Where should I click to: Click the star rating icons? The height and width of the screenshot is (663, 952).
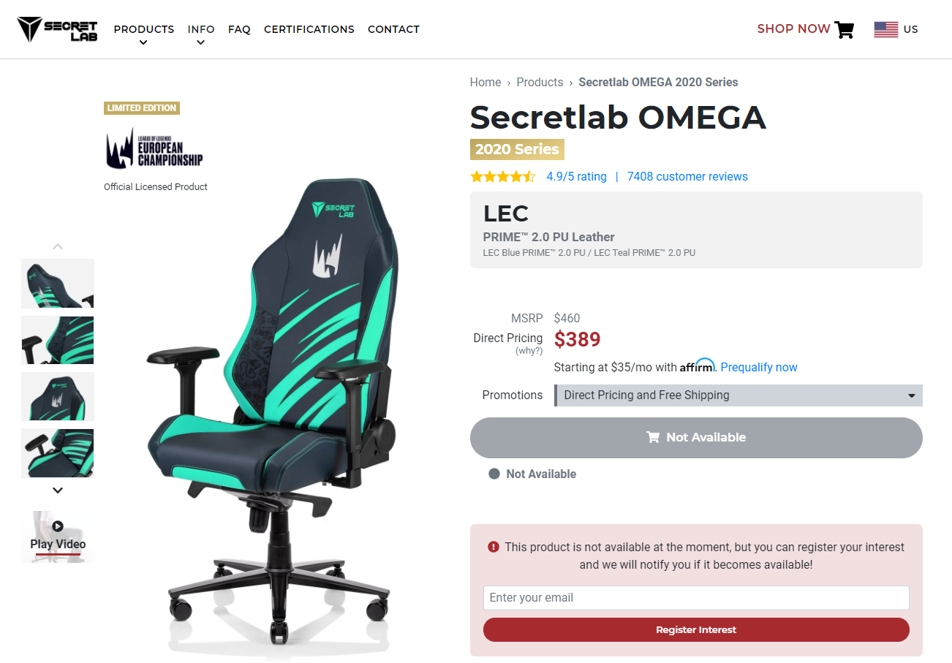(x=503, y=177)
